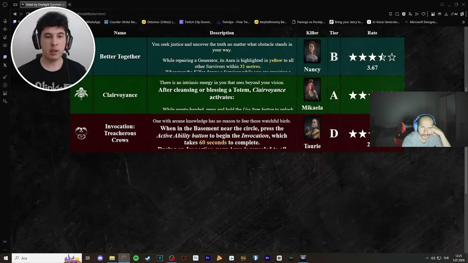Viewport: 468px width, 263px height.
Task: Open the Counter-Strike Ne... bookmark
Action: pyautogui.click(x=121, y=22)
